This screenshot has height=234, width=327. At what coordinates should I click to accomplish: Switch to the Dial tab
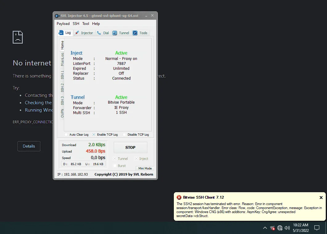click(103, 33)
